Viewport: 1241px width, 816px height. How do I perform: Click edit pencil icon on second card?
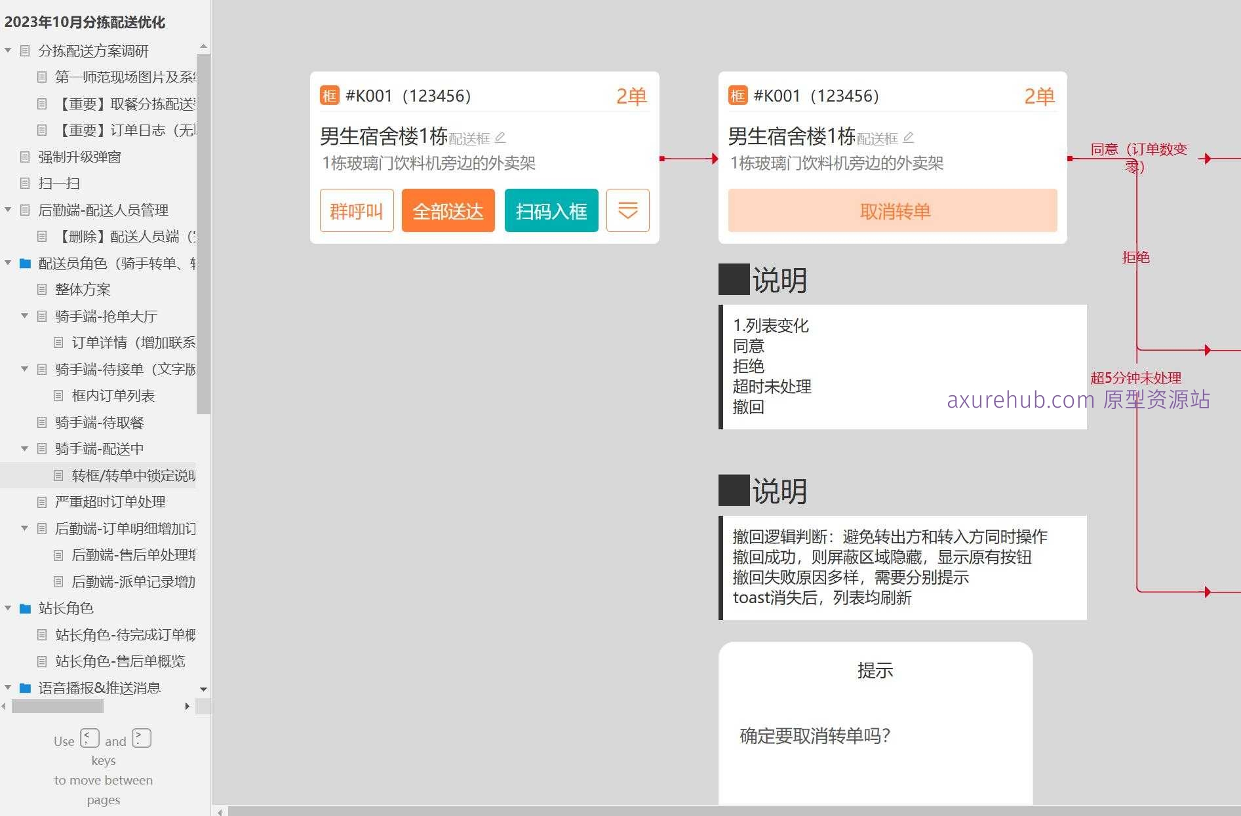pos(909,138)
